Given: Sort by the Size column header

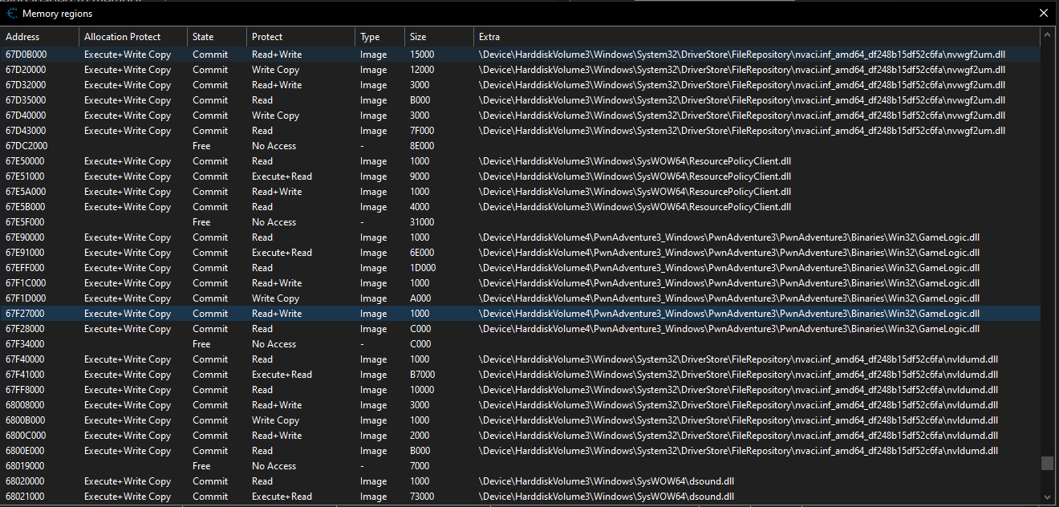Looking at the screenshot, I should (x=439, y=37).
